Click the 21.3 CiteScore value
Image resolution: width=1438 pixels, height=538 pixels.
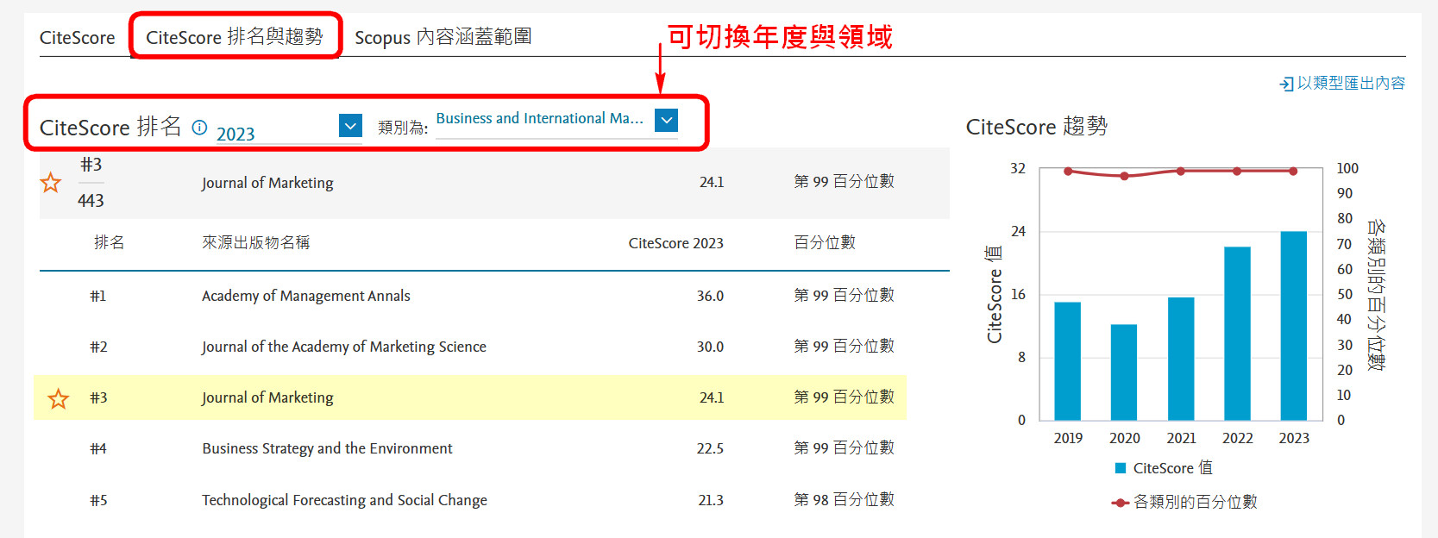click(710, 500)
